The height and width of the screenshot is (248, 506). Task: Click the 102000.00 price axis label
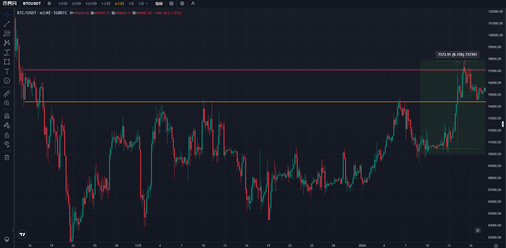(495, 12)
